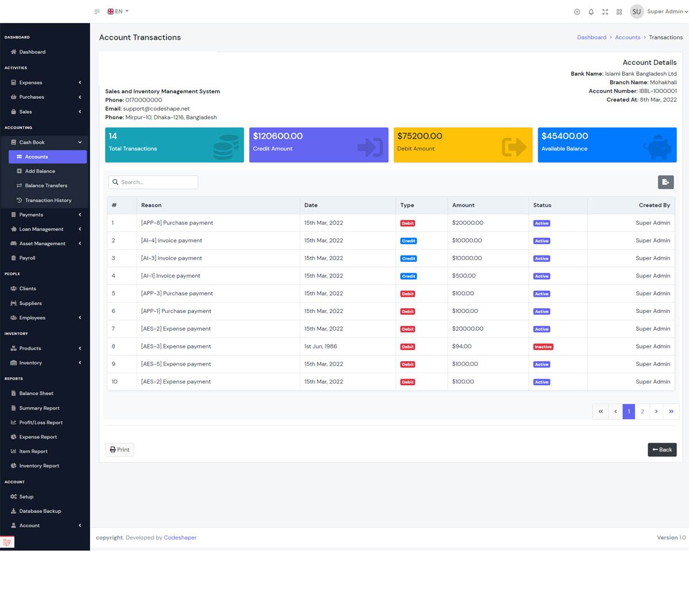Open Transaction History in sidebar
The height and width of the screenshot is (600, 689).
(x=48, y=200)
